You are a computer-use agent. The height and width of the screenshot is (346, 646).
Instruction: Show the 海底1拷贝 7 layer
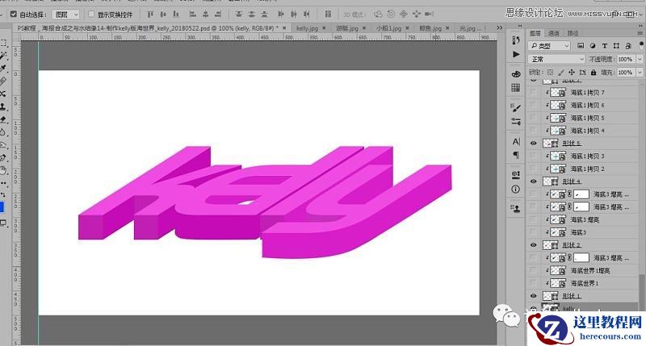(534, 92)
